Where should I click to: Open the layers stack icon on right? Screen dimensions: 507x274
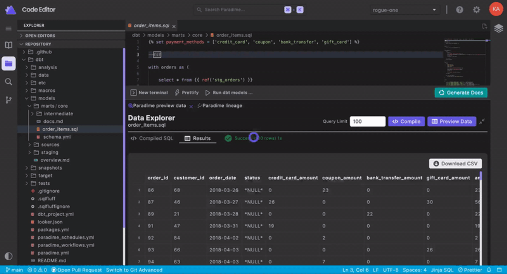tap(499, 28)
